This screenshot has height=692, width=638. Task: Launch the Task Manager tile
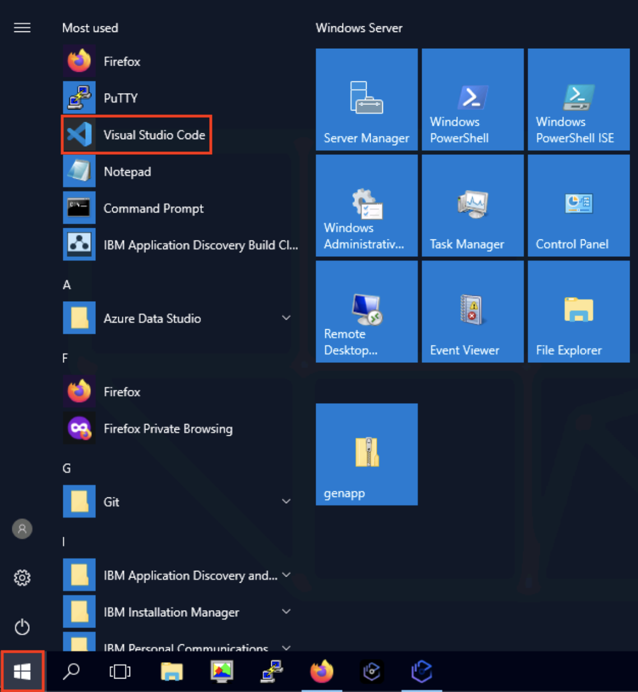(x=473, y=205)
